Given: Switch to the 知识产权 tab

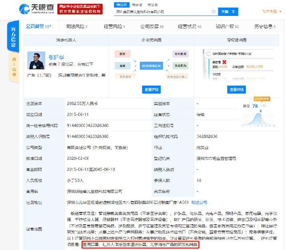Looking at the screenshot, I should 227,27.
